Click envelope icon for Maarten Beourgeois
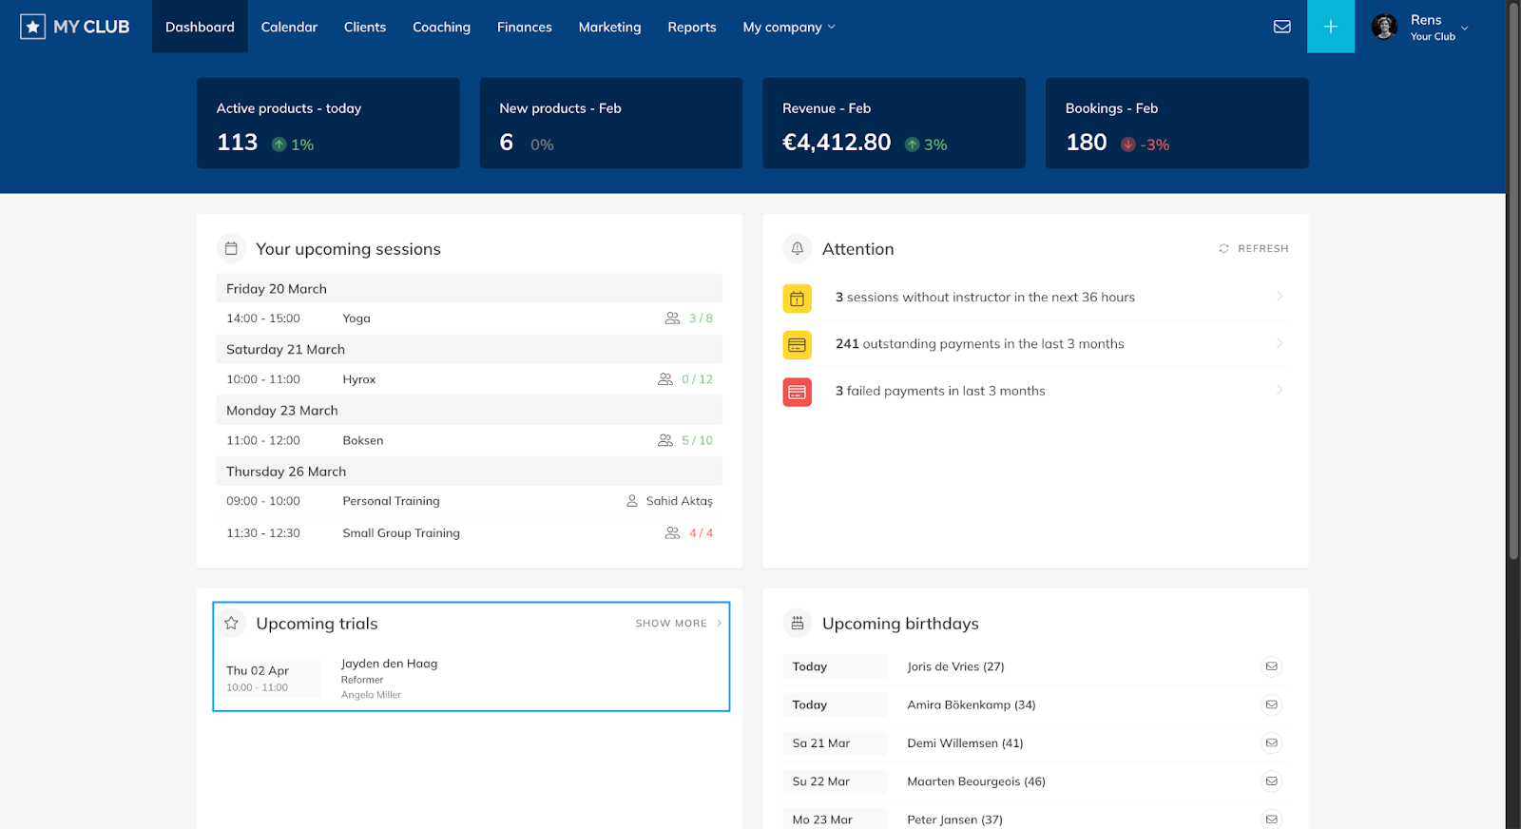 click(1271, 781)
